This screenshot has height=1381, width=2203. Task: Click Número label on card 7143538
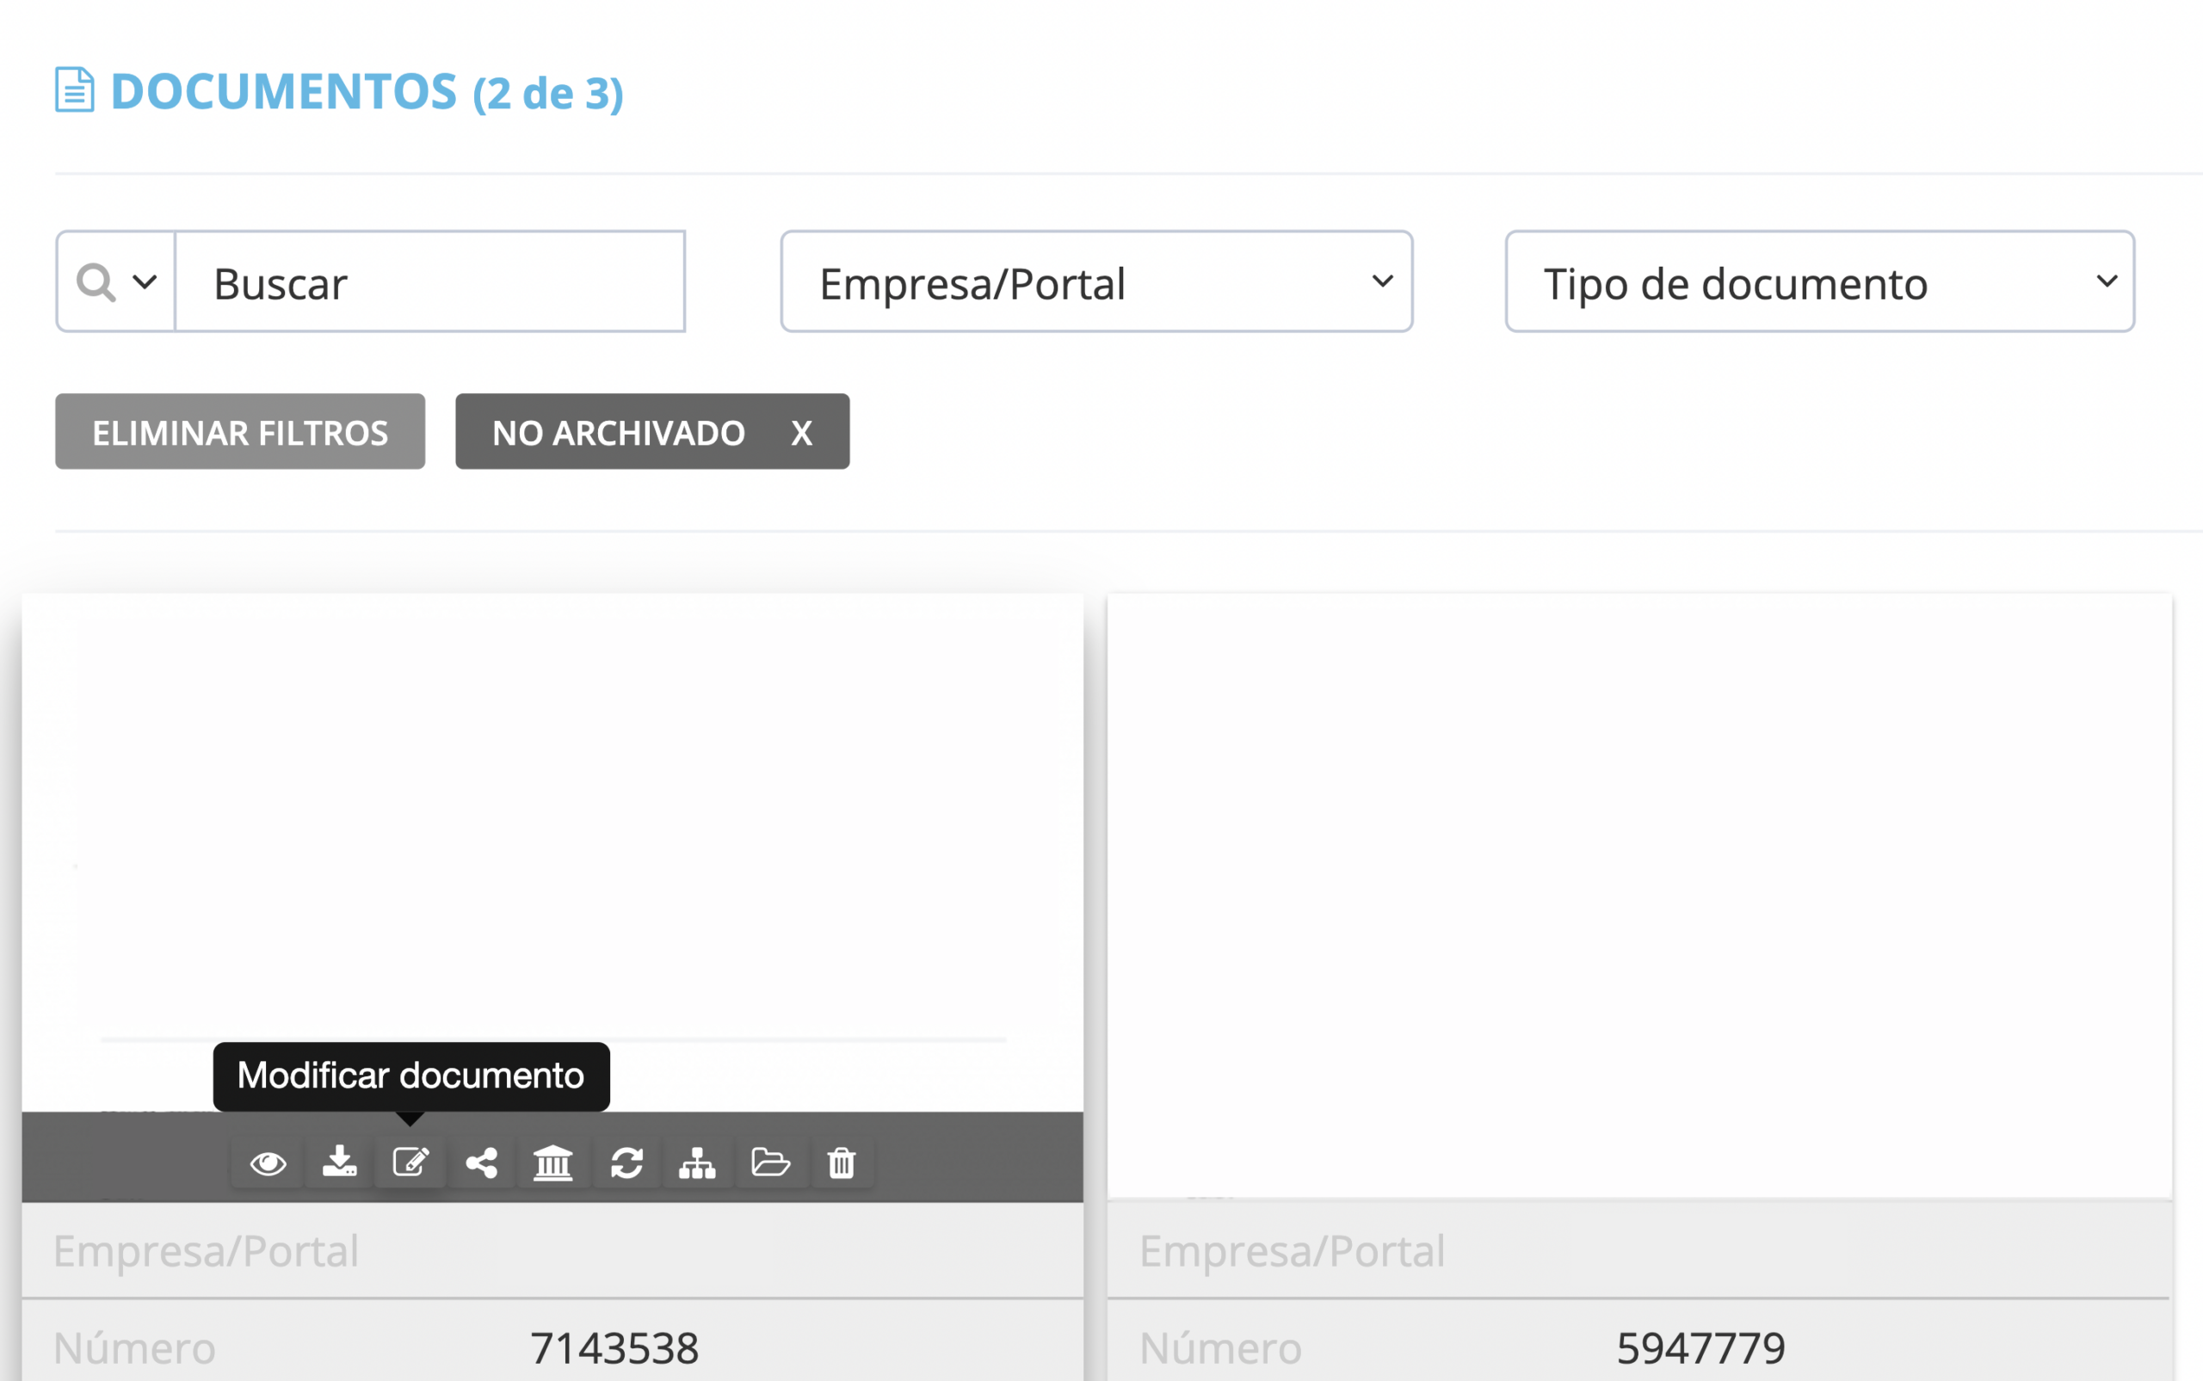[x=135, y=1348]
